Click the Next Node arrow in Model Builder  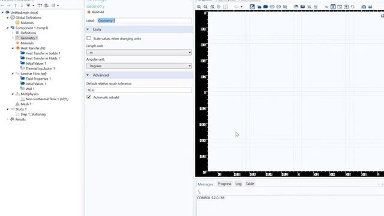[9, 5]
